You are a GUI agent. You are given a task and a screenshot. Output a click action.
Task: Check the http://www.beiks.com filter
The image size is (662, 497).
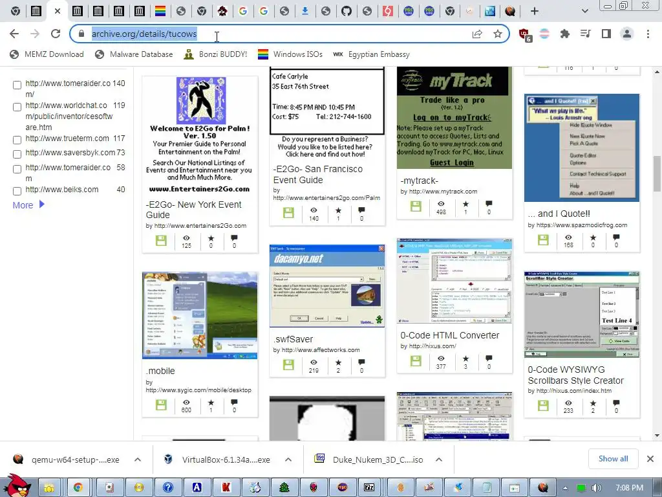coord(17,192)
